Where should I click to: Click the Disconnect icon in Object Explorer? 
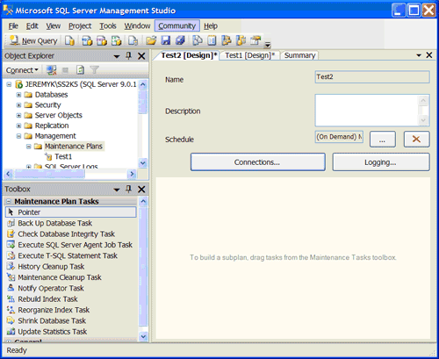(x=52, y=70)
